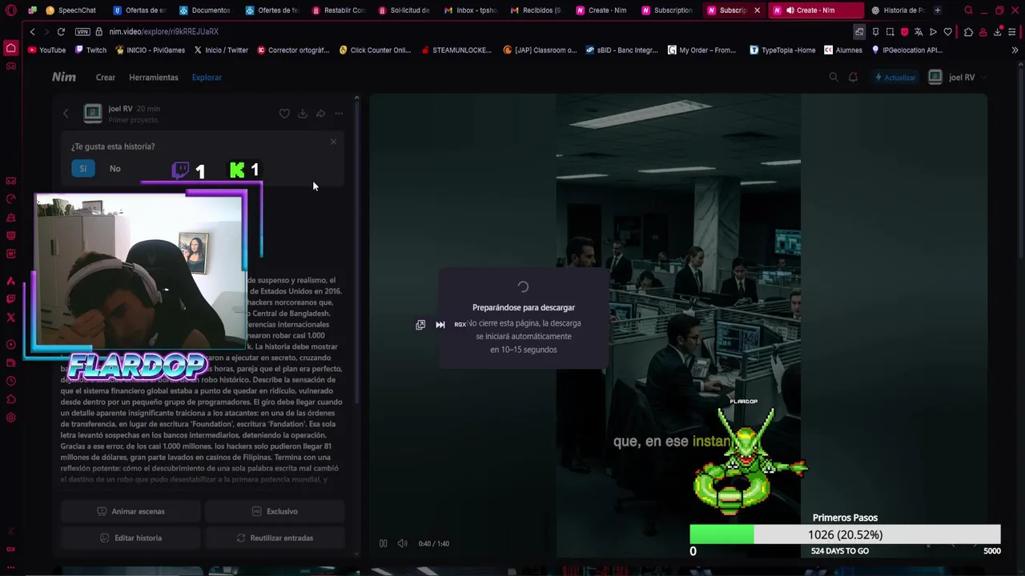Click the 'Reutilizar entradas' button

click(275, 538)
